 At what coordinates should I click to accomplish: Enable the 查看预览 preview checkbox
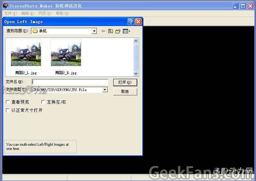pos(8,102)
